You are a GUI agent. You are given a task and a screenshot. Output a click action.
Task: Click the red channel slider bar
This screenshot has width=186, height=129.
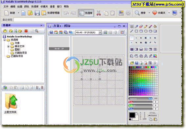[x=141, y=102]
